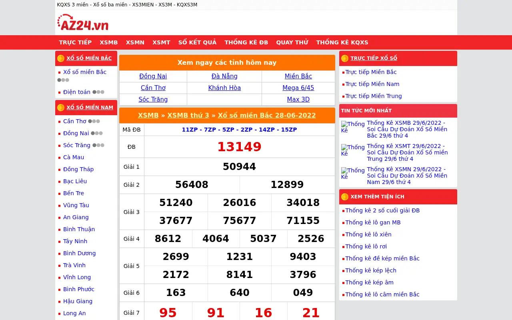Open Miền Bắc link in today's provinces table
The image size is (512, 320).
[x=298, y=76]
